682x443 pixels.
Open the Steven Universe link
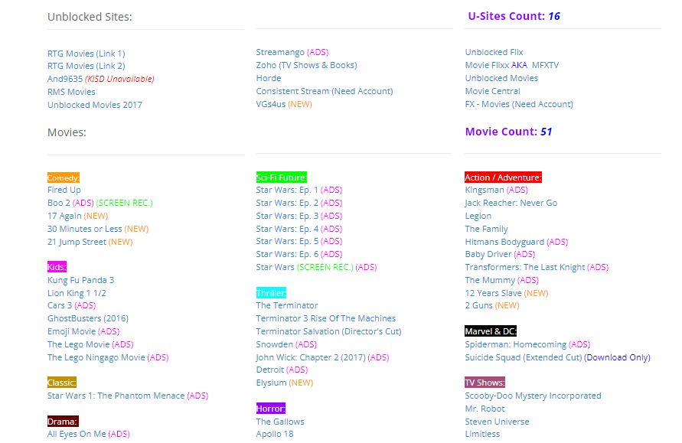tap(497, 422)
